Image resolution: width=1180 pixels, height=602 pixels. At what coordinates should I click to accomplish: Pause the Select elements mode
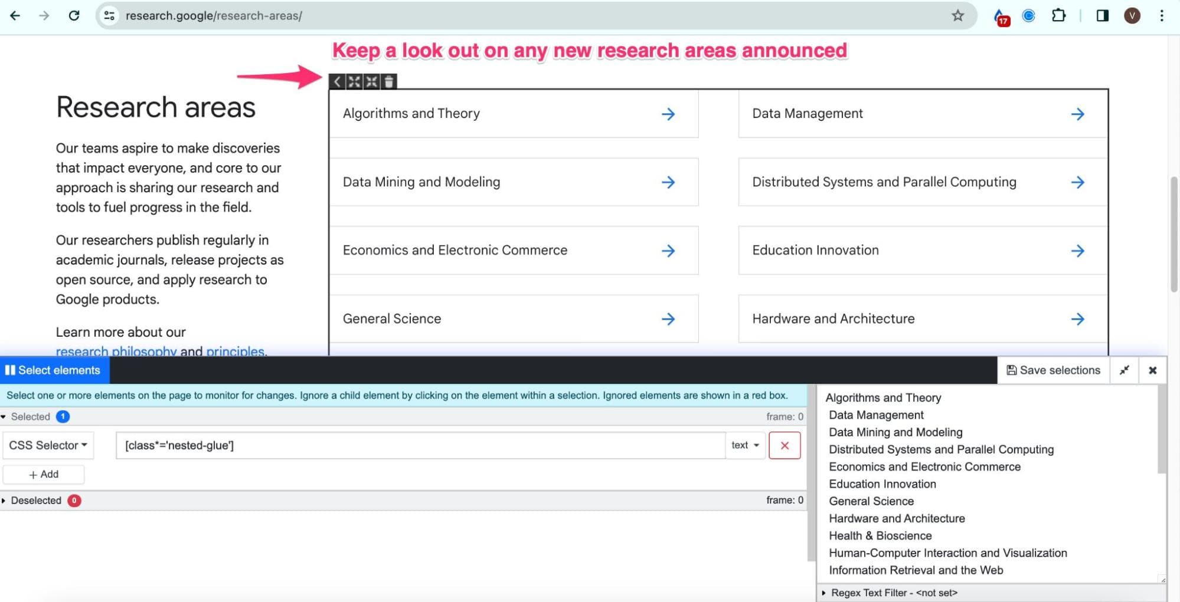(x=10, y=370)
